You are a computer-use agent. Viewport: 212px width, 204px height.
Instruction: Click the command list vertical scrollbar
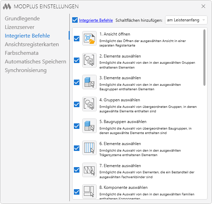pyautogui.click(x=204, y=58)
